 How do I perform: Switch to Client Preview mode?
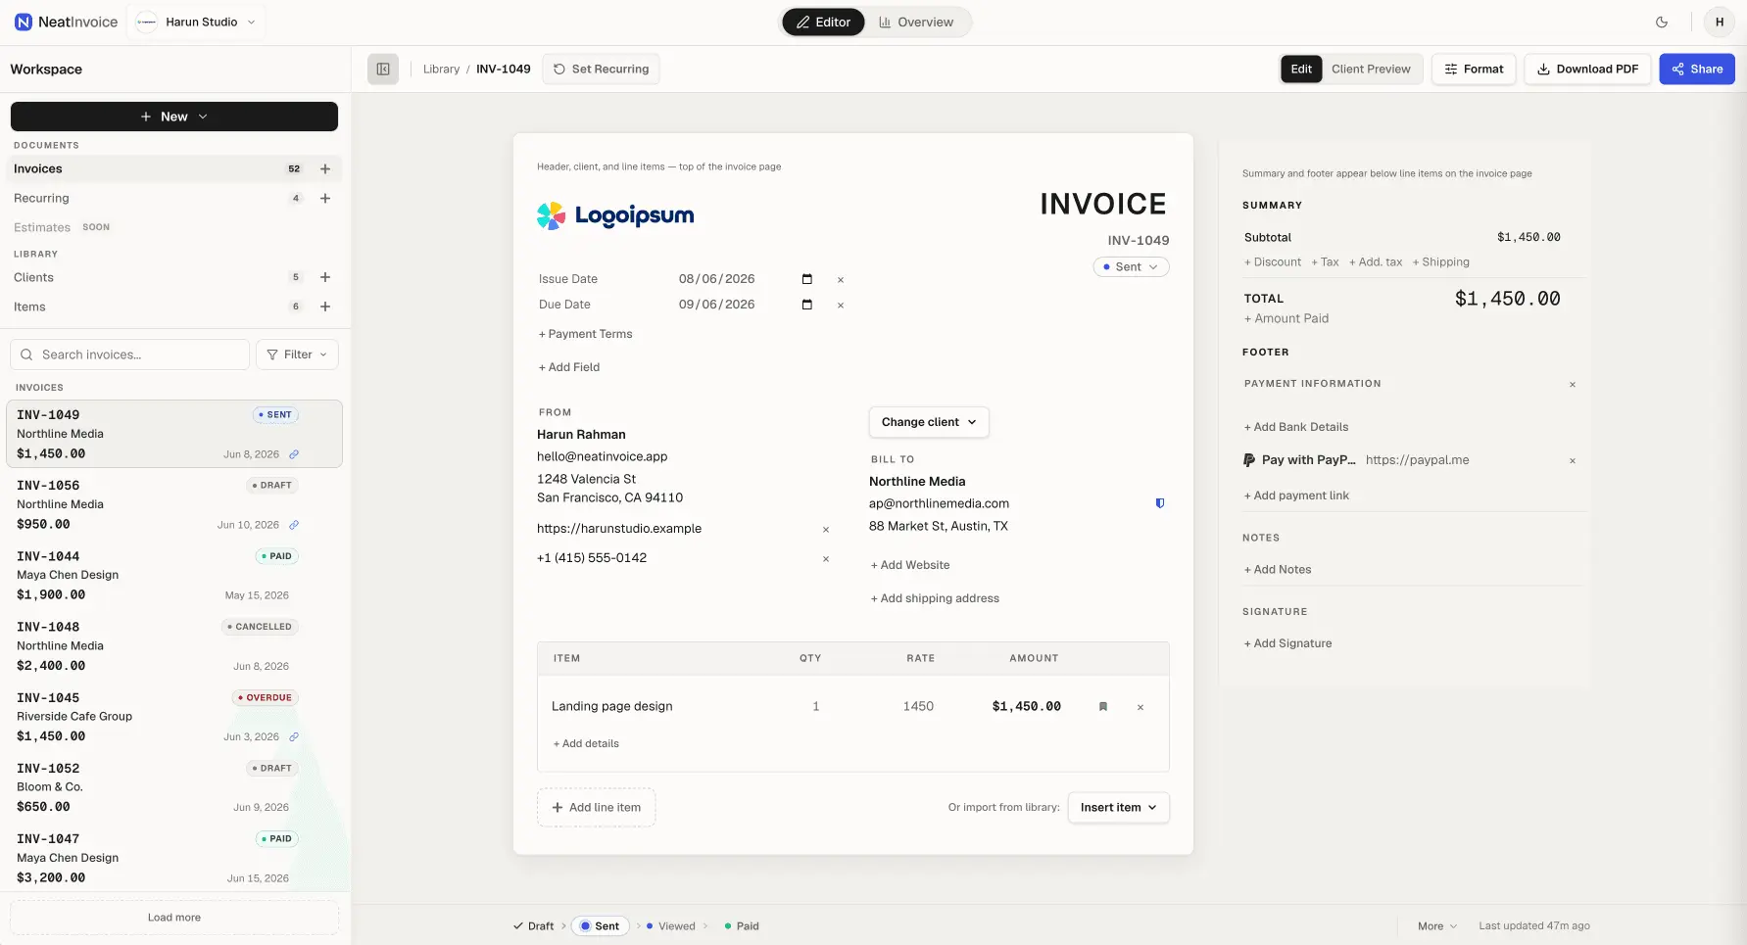[x=1371, y=69]
